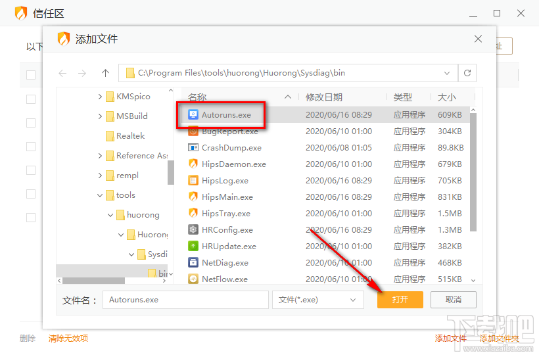The image size is (539, 355).
Task: Click the Realtek folder icon
Action: point(110,136)
